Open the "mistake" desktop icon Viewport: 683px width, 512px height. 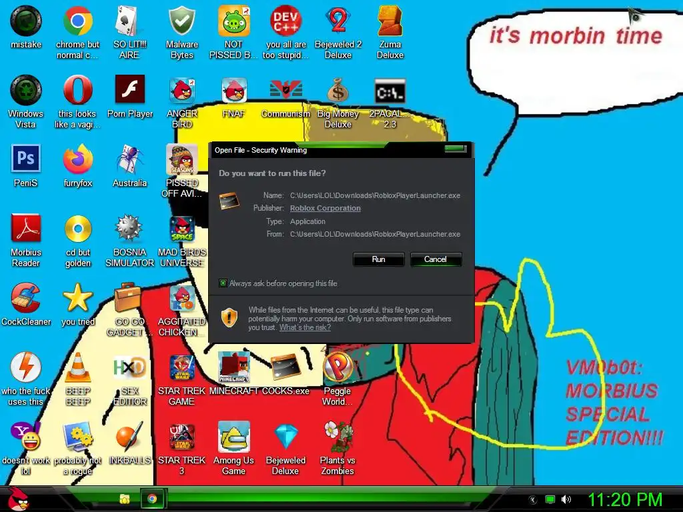point(26,22)
